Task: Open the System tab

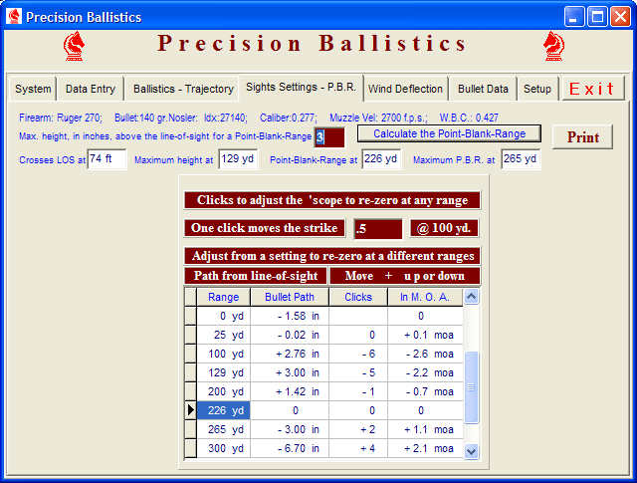Action: tap(33, 89)
